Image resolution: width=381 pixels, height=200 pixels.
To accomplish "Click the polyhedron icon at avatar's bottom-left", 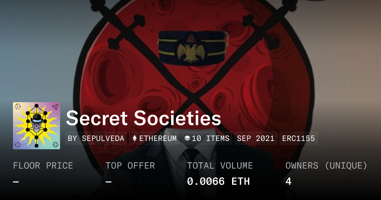I will (18, 145).
